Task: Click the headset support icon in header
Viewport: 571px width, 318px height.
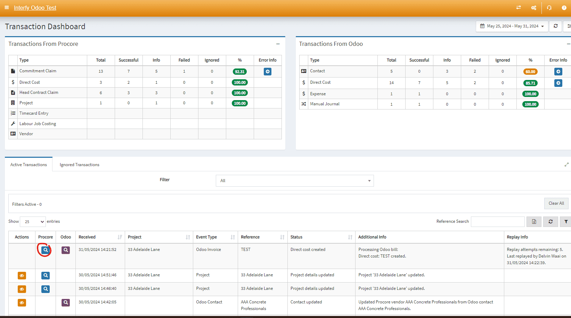Action: [x=549, y=8]
